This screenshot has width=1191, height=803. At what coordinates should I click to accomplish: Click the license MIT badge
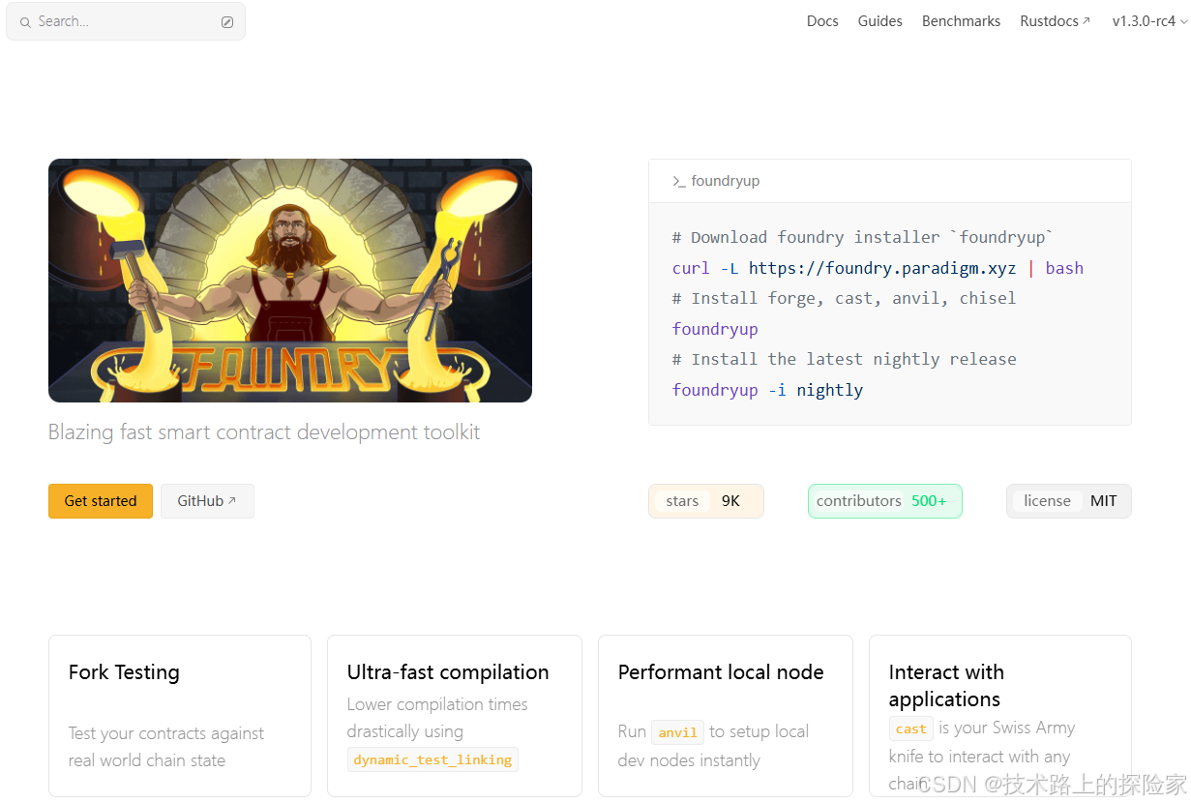tap(1069, 501)
